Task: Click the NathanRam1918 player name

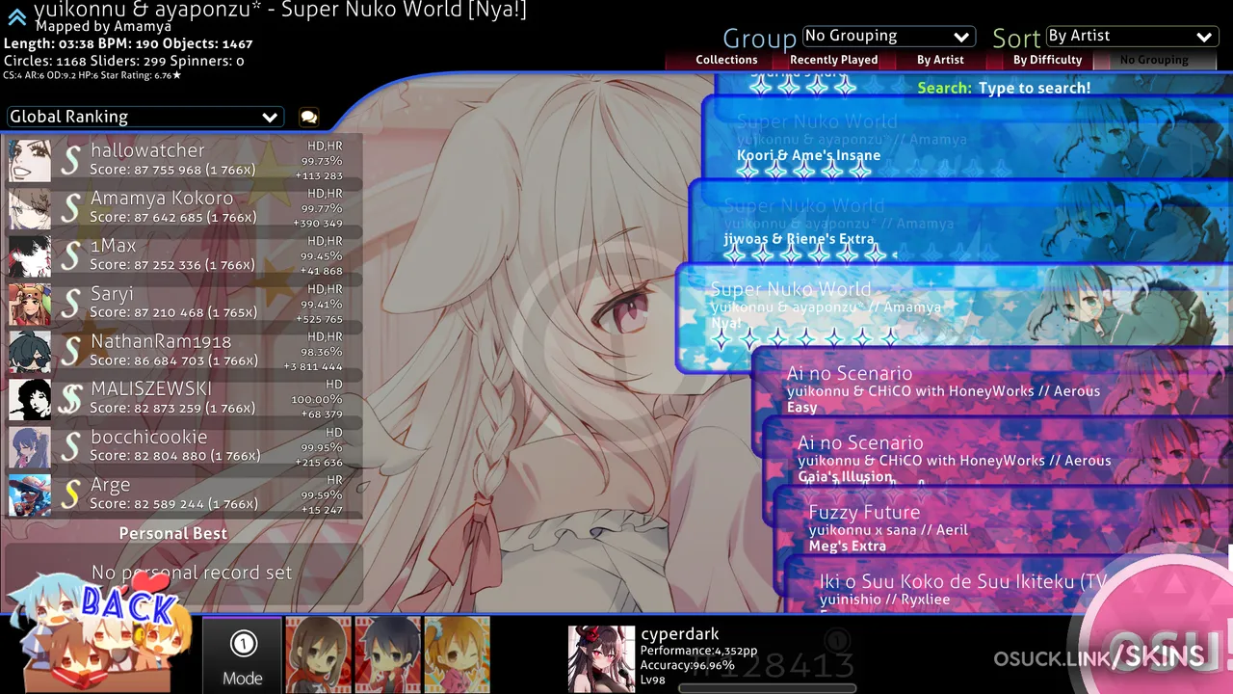Action: (161, 341)
